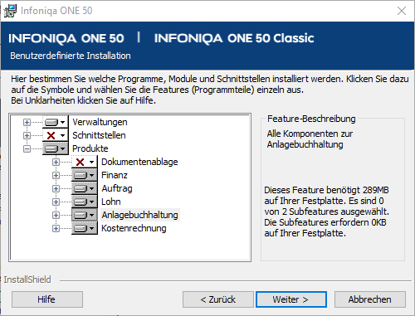Open the Dokumentenablage red X feature icon
415x316 pixels.
pos(85,162)
